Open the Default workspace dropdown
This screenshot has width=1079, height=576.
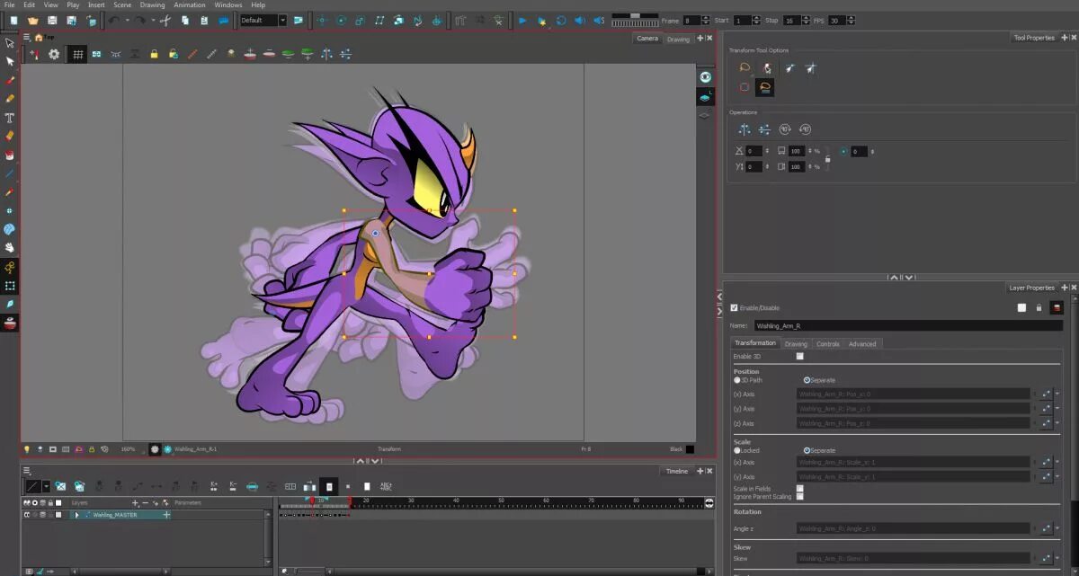[x=263, y=20]
